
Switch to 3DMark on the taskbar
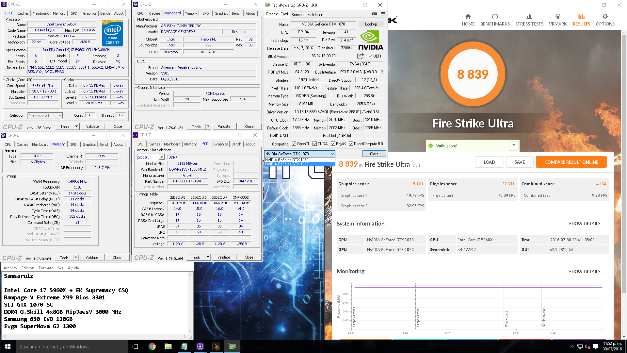point(216,346)
